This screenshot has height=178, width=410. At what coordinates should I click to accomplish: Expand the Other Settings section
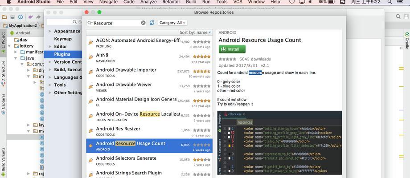(x=49, y=93)
